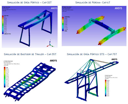Click the 'A: Static Structural' label in the 32T crane image
This screenshot has height=104, width=128.
click(6, 7)
